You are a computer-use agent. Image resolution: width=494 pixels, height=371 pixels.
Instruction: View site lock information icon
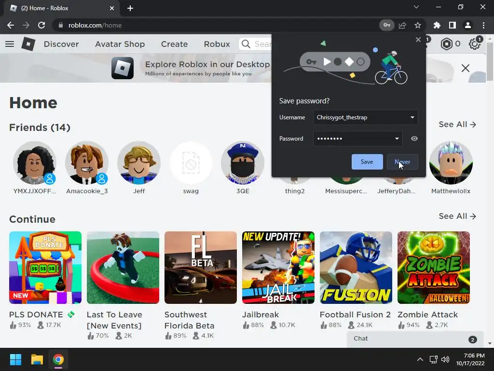pyautogui.click(x=61, y=25)
